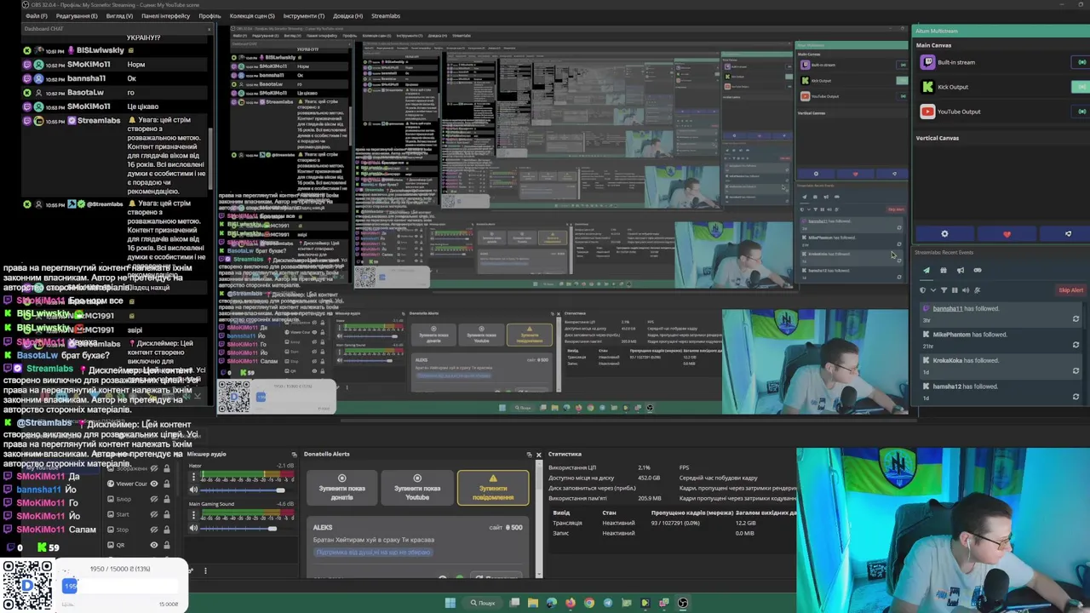This screenshot has height=613, width=1090.
Task: Click Зупинити показ донатів button
Action: pos(341,487)
